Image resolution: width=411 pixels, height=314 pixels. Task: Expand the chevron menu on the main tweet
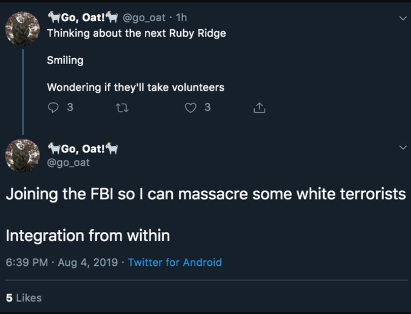coord(402,147)
